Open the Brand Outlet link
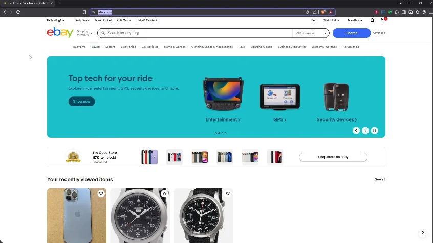The height and width of the screenshot is (243, 433). click(103, 20)
